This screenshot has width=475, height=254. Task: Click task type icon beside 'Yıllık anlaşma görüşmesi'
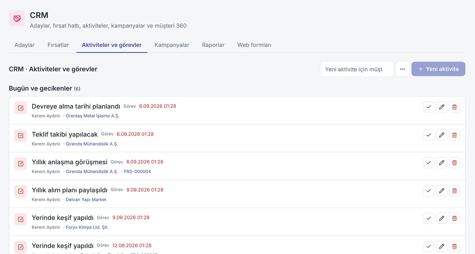[21, 164]
